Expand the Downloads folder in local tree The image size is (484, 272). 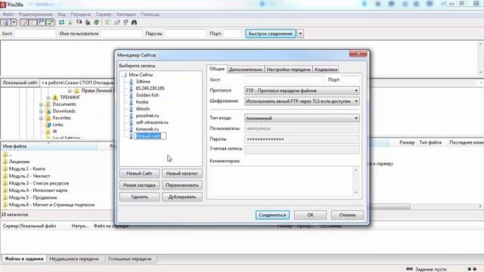(41, 111)
